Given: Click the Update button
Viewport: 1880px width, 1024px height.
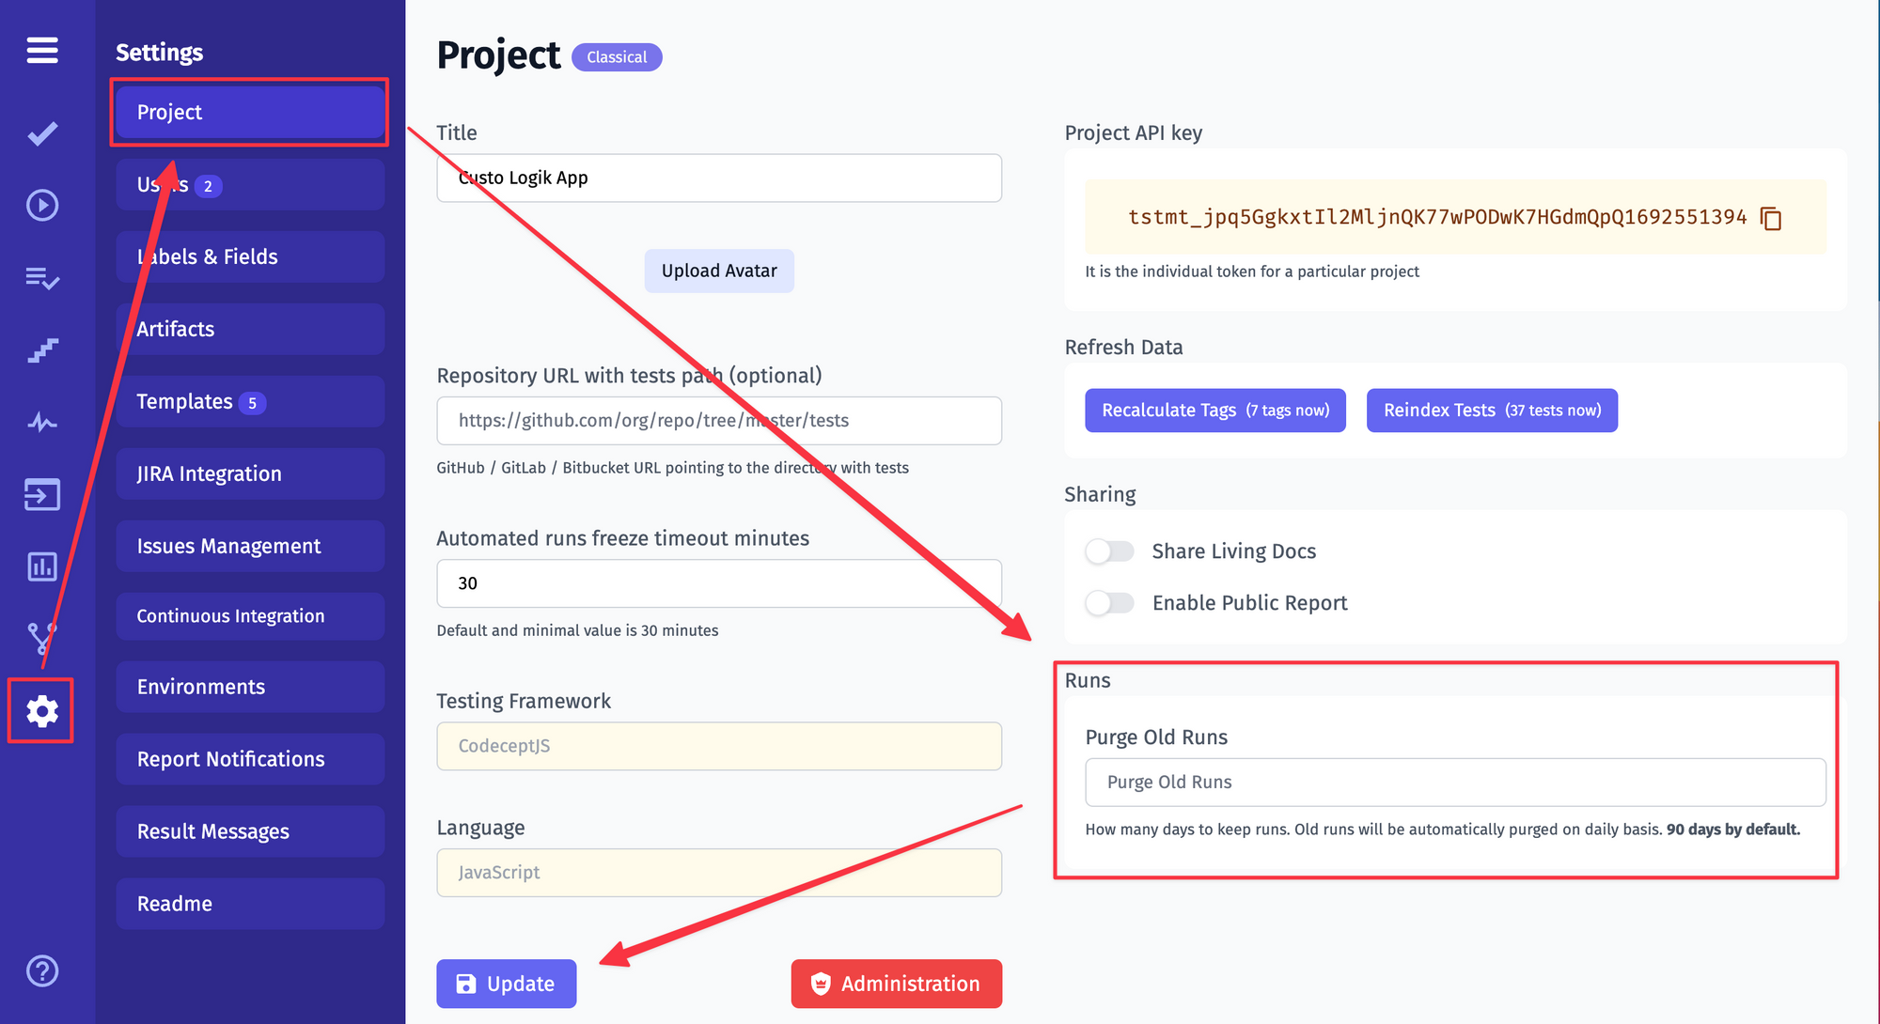Looking at the screenshot, I should click(x=506, y=984).
